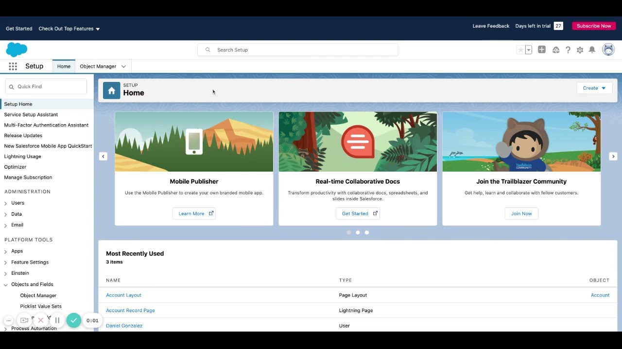
Task: Expand the Users section
Action: coord(6,203)
